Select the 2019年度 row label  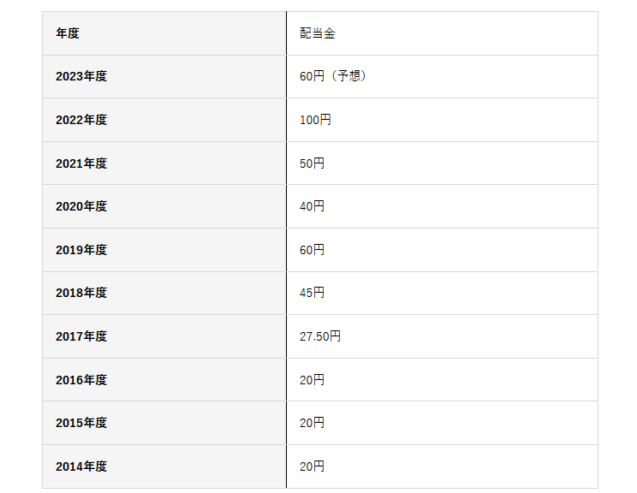[81, 250]
